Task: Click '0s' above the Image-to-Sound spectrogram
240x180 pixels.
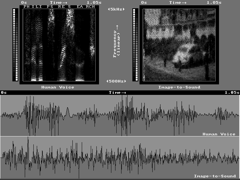Action: (144, 3)
